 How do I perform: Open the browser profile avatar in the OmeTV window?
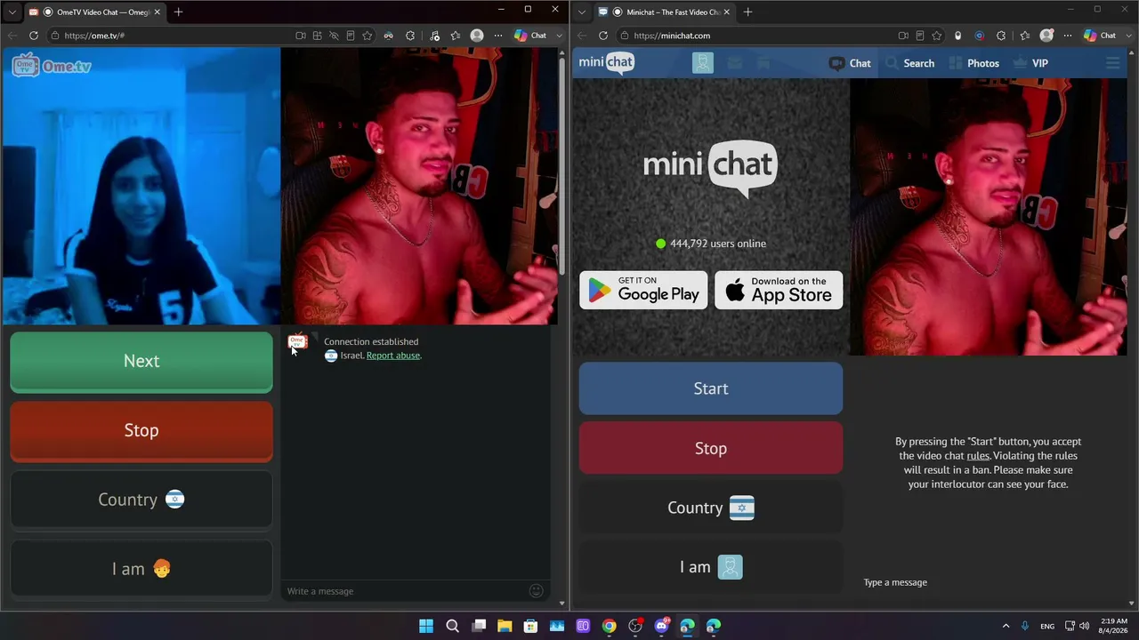click(477, 36)
